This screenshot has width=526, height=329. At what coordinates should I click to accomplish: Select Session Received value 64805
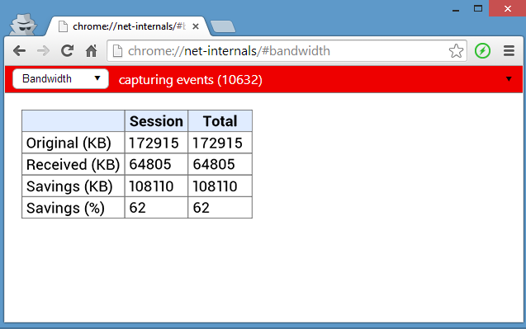tap(150, 165)
